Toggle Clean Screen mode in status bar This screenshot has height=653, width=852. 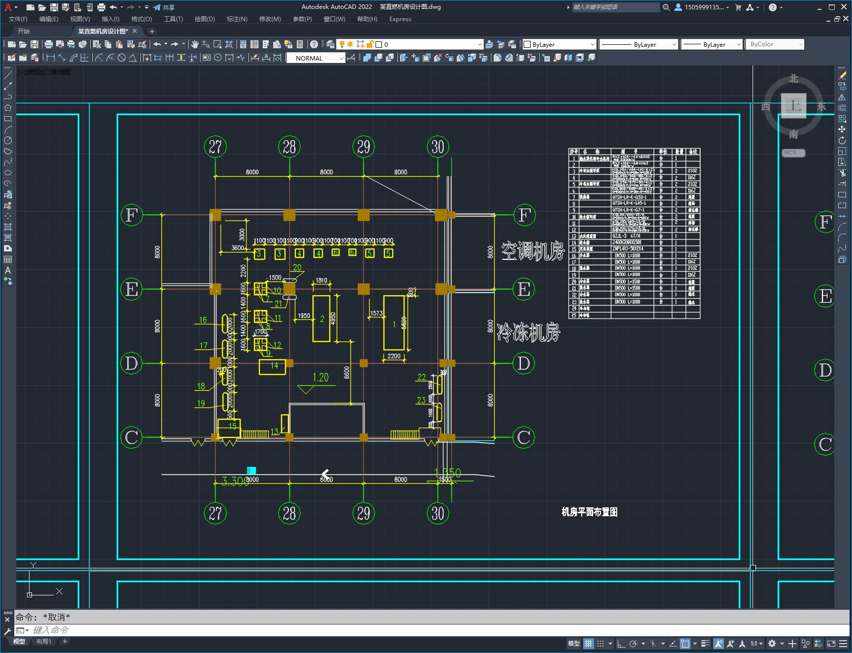pos(831,643)
